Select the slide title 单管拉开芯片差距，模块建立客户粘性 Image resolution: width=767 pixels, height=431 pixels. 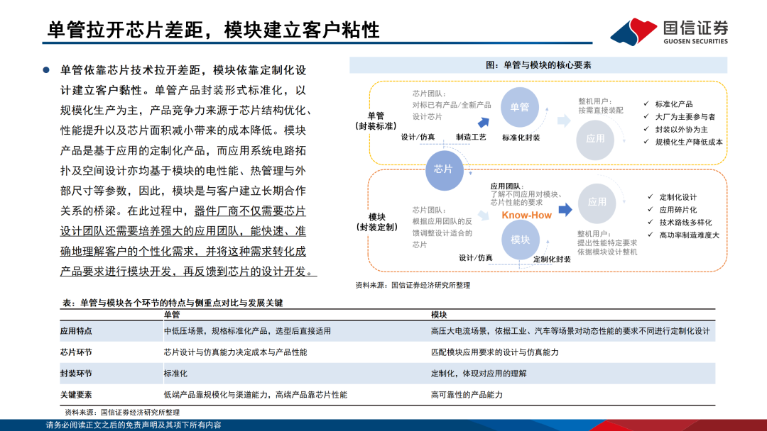coord(213,30)
